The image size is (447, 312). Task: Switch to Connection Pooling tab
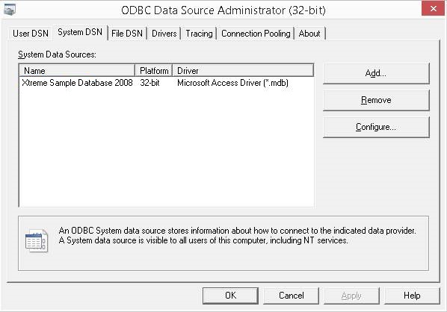(256, 34)
